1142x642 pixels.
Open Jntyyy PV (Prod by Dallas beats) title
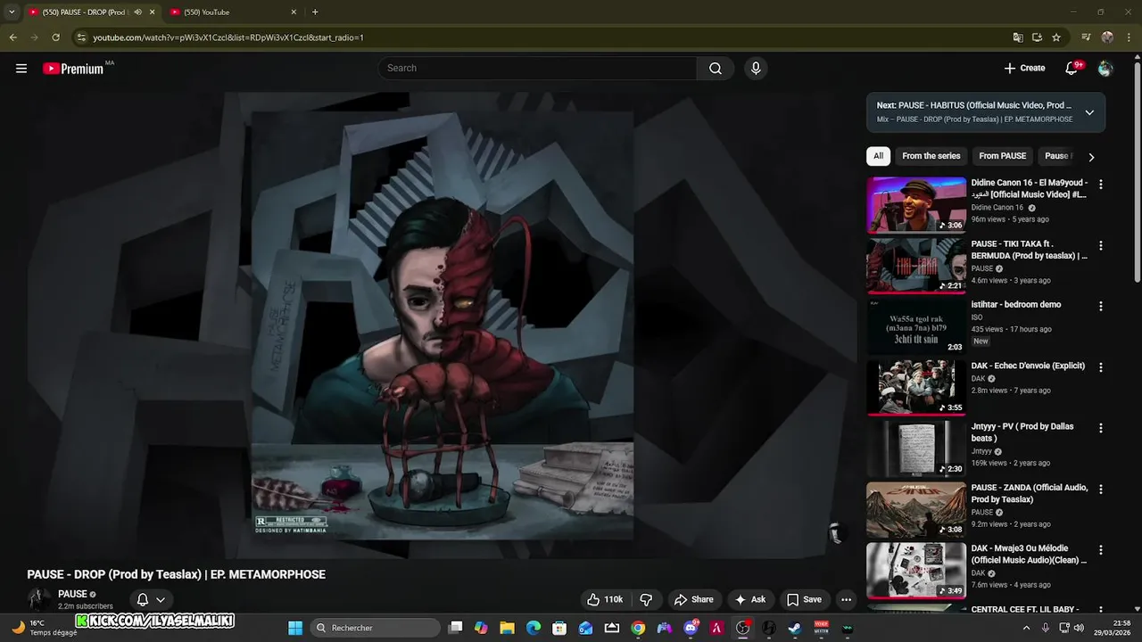(1022, 432)
